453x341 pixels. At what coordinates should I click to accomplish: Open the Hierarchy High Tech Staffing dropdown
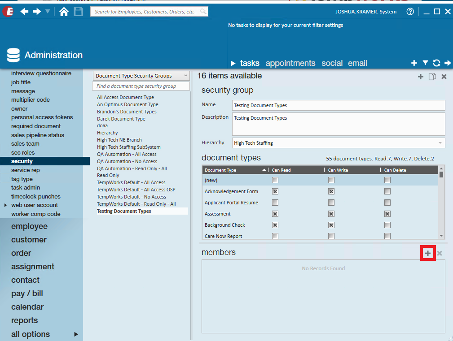pos(339,143)
